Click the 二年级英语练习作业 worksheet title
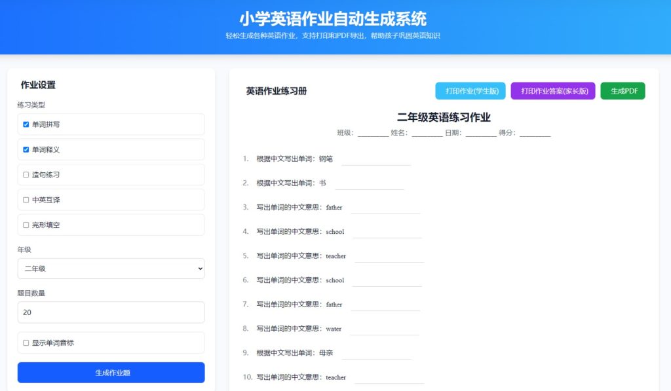Viewport: 671px width, 391px height. tap(444, 117)
